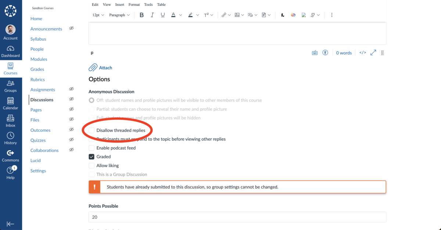Open the Format menu
Viewport: 441px width, 230px height.
pos(134,4)
